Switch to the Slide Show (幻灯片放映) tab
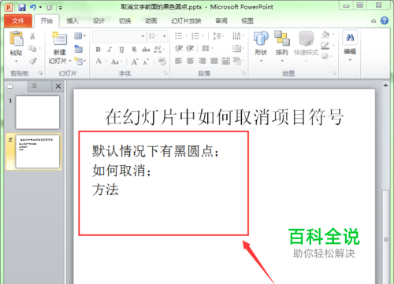This screenshot has height=284, width=394. [x=186, y=20]
